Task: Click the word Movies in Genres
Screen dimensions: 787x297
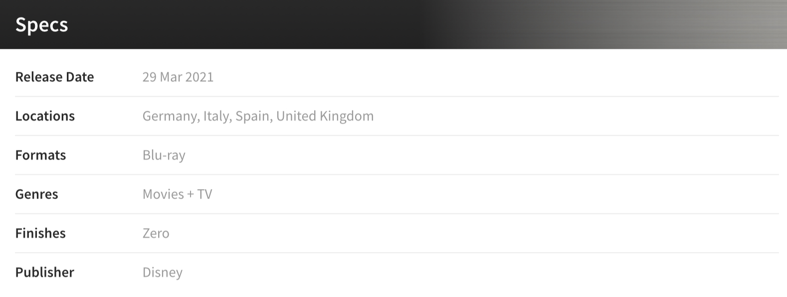Action: [163, 194]
